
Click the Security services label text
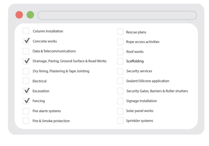pos(139,71)
